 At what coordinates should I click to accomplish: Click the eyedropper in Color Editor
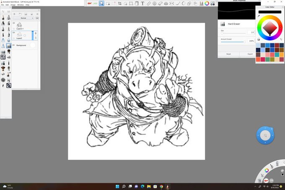(259, 16)
